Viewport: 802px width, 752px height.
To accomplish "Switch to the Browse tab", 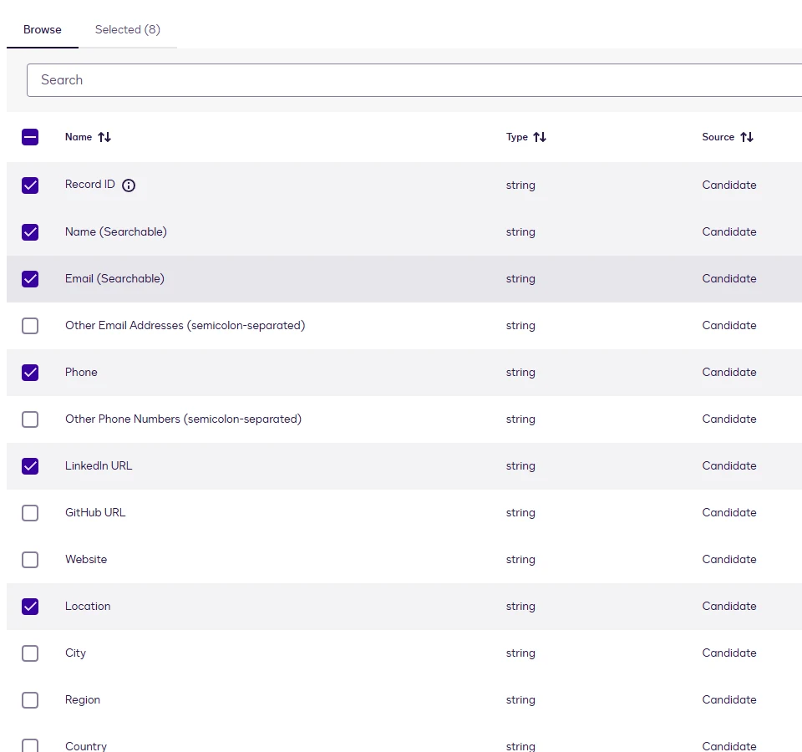I will pos(43,30).
